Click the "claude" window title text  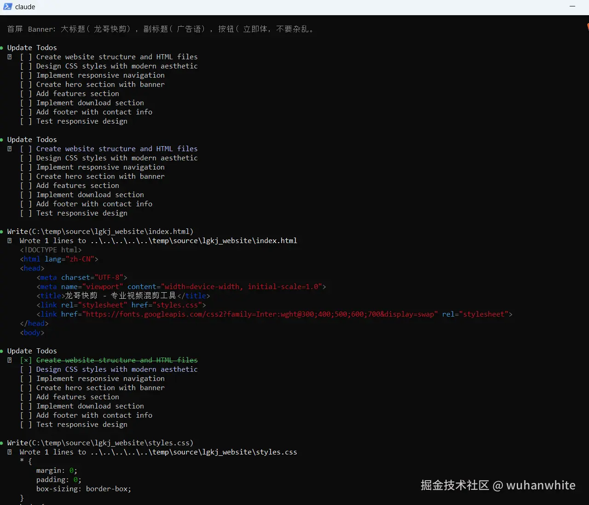tap(25, 7)
